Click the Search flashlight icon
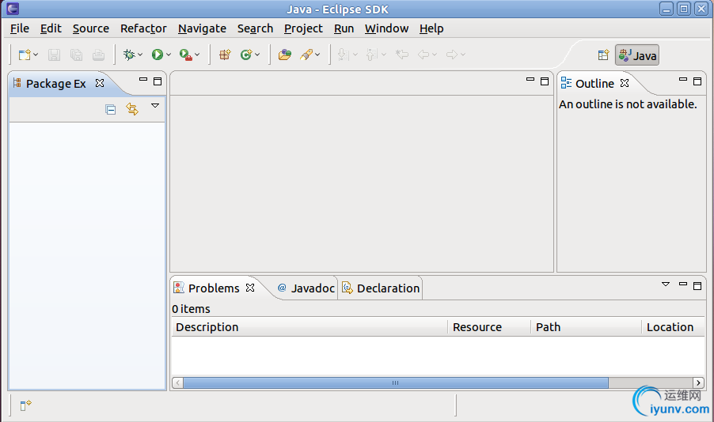The width and height of the screenshot is (714, 422). tap(306, 55)
